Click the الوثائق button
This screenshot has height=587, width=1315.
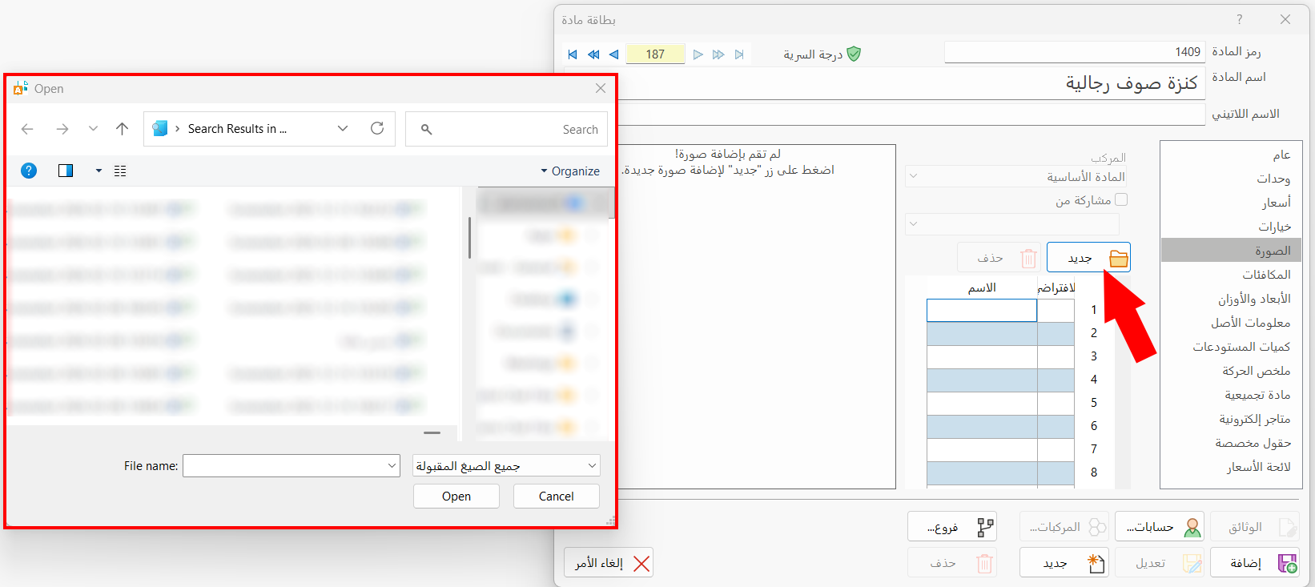tap(1255, 527)
